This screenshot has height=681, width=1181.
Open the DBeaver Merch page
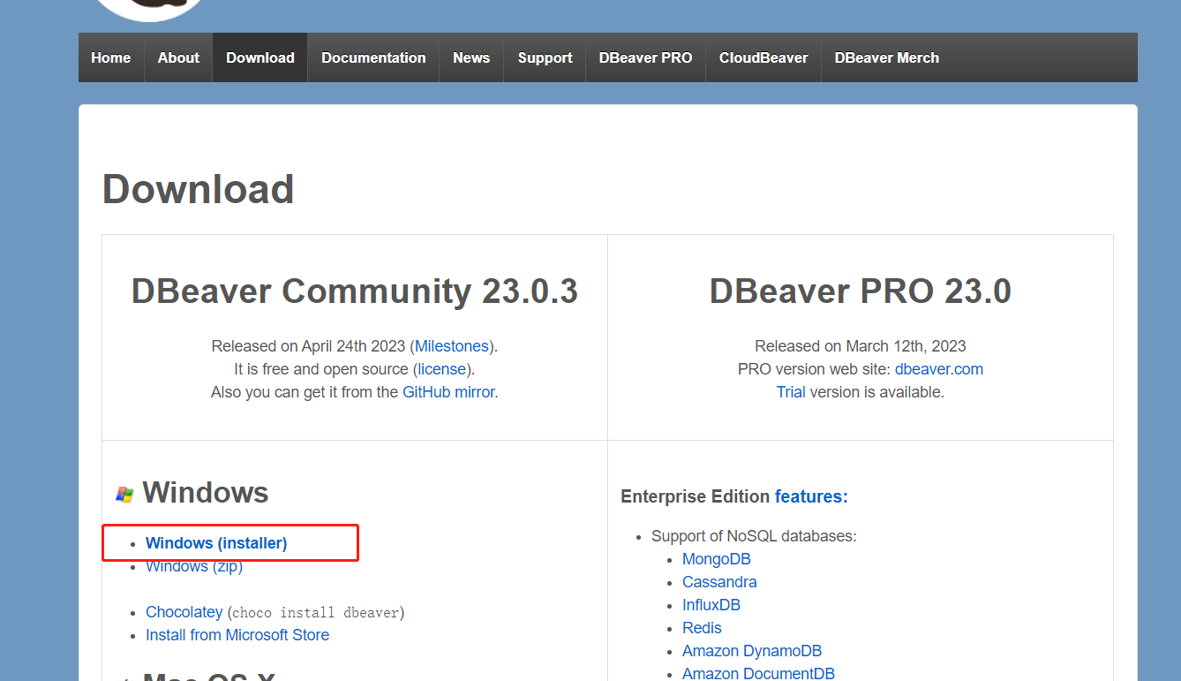tap(886, 57)
